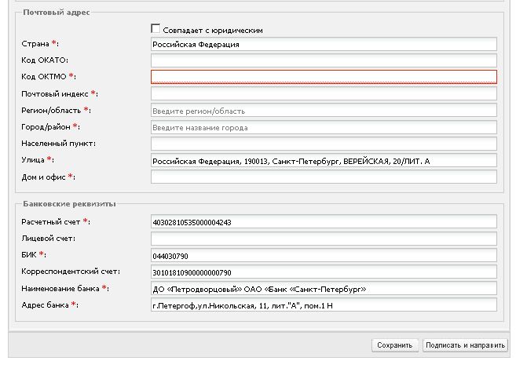Viewport: 527px width, 372px height.
Task: Click the highlighted Код ОКТМО field
Action: click(324, 77)
